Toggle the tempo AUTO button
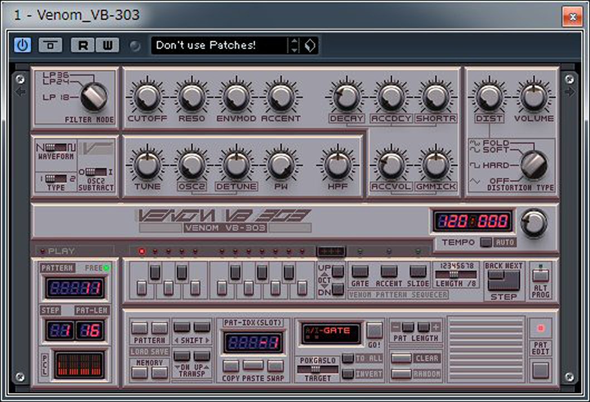The height and width of the screenshot is (402, 590). click(x=486, y=242)
